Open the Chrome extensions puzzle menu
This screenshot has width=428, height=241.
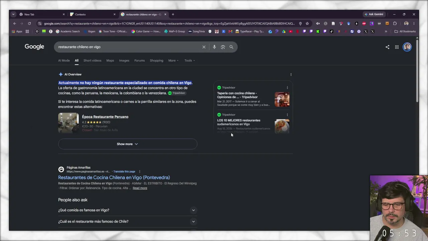395,23
